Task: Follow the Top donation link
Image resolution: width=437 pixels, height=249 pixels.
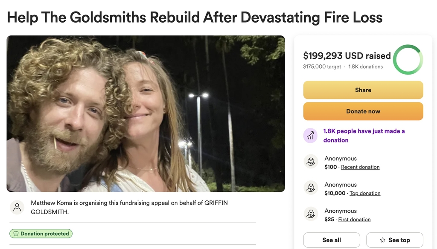Action: [x=365, y=193]
